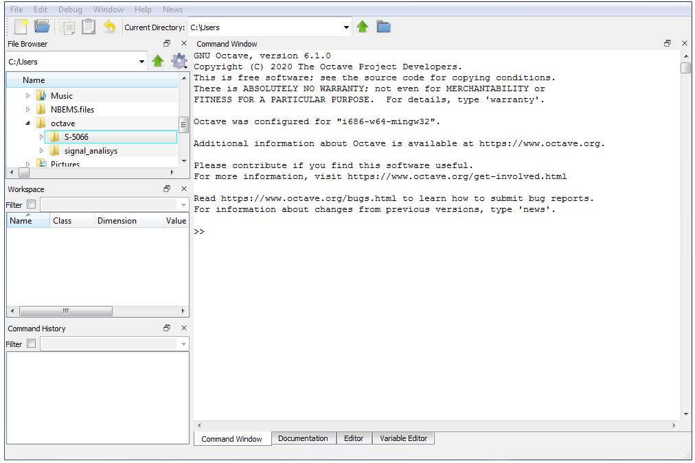The width and height of the screenshot is (695, 463).
Task: Click the File Browser vertical scrollbar thumb
Action: tap(183, 125)
